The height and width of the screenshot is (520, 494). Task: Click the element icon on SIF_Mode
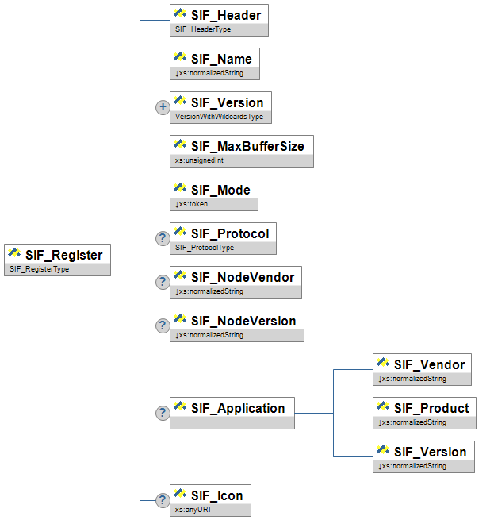(x=180, y=188)
